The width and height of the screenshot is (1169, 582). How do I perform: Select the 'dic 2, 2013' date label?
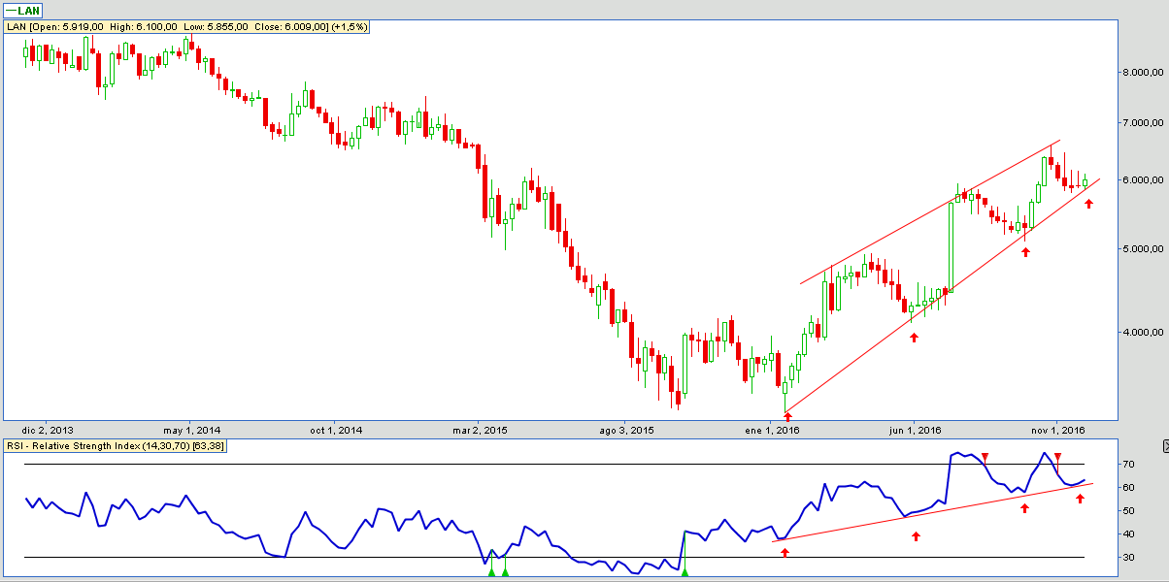pyautogui.click(x=48, y=430)
